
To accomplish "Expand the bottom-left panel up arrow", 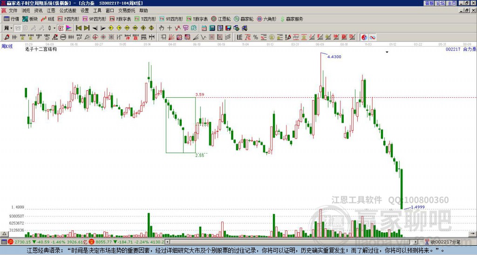I will click(4, 234).
